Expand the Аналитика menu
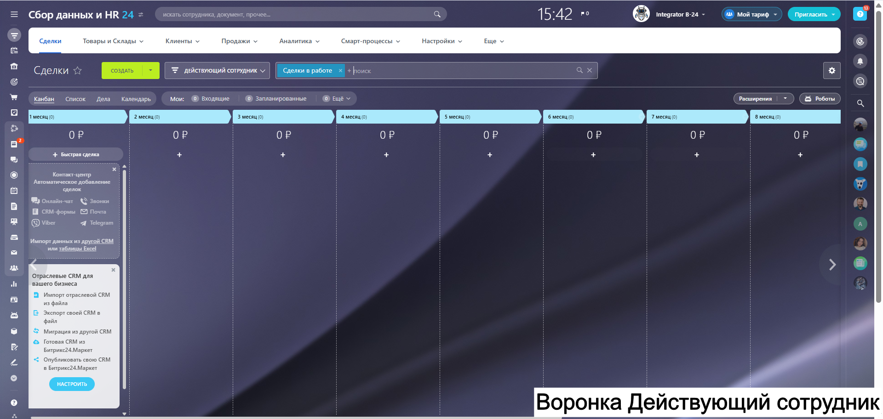Viewport: 883px width, 419px height. click(x=299, y=41)
